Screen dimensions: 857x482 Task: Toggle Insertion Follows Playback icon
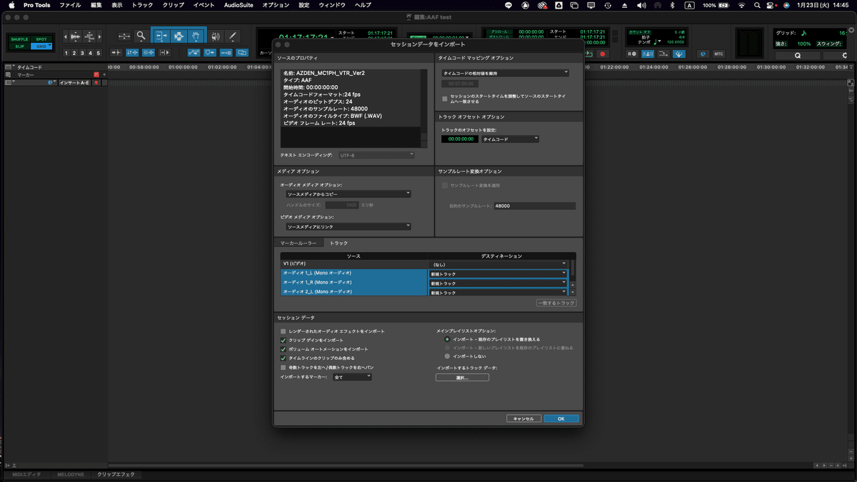(x=165, y=53)
